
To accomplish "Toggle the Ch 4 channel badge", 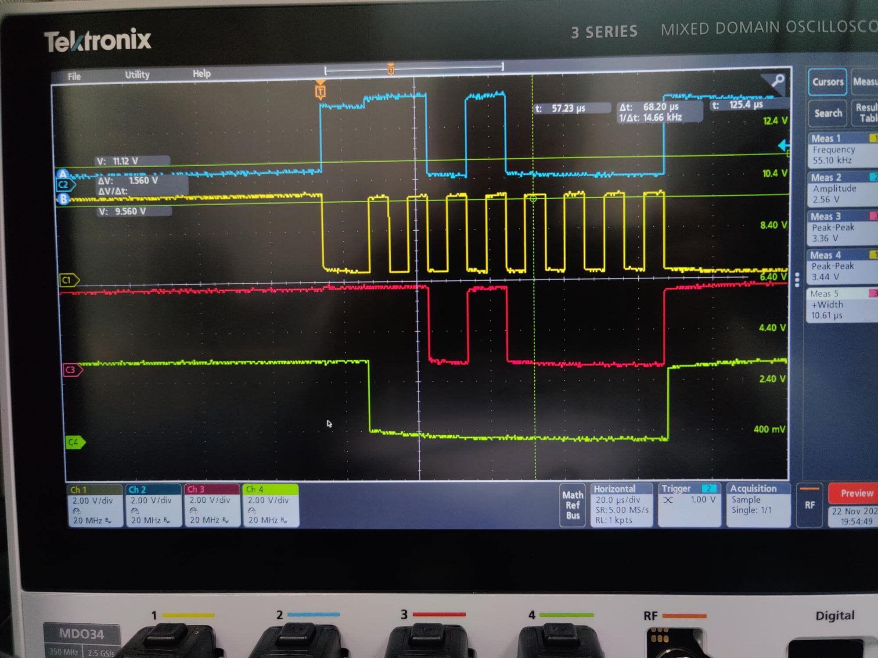I will (x=270, y=505).
